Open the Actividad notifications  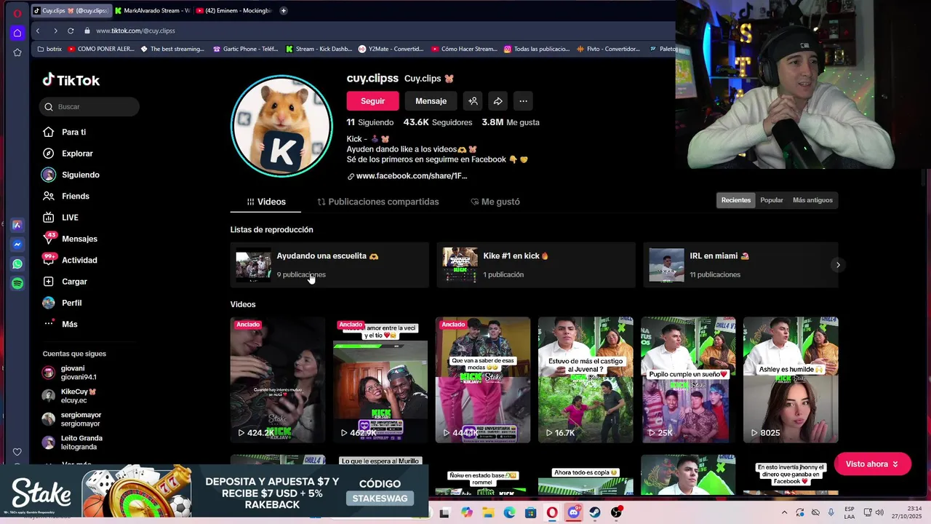(79, 260)
